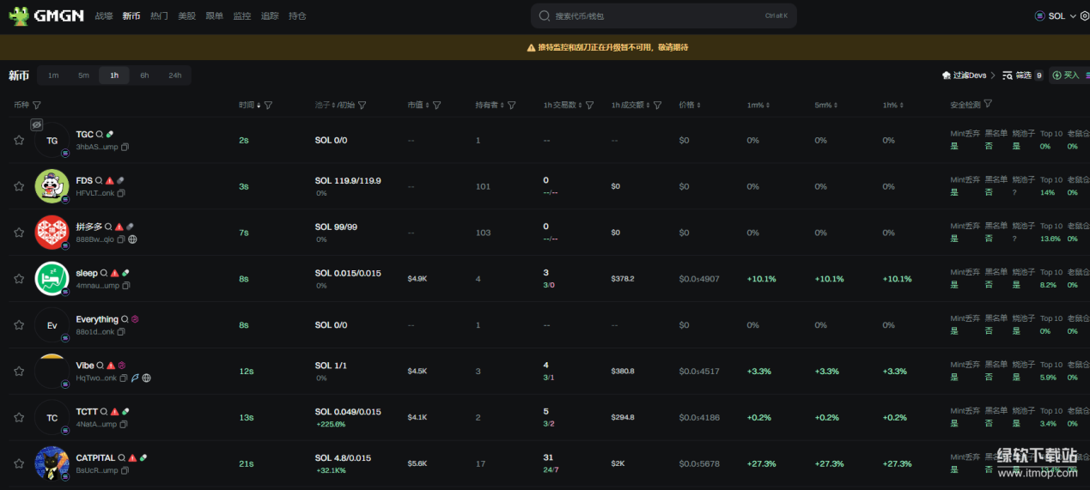The image size is (1090, 490).
Task: Toggle the favorite star for CATPITAL
Action: 19,464
